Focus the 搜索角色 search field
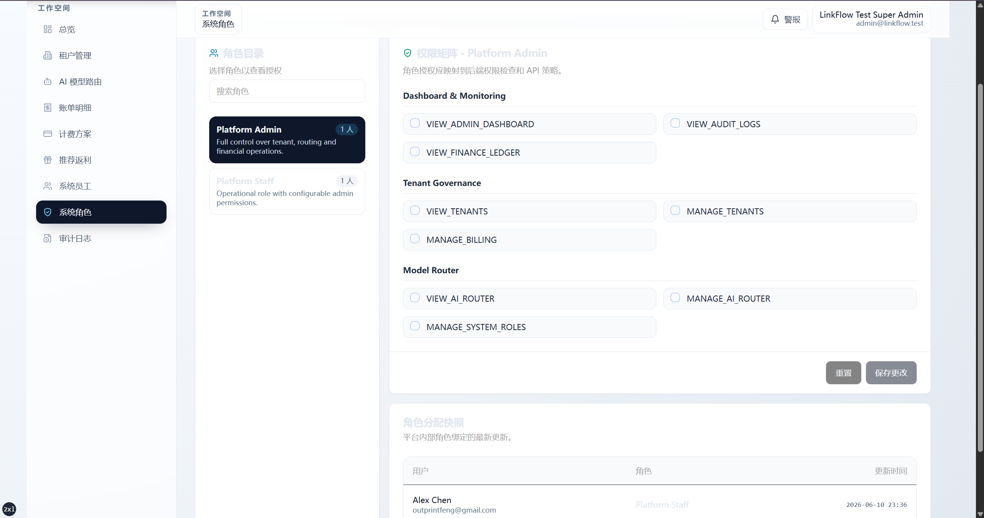The height and width of the screenshot is (518, 984). 287,91
